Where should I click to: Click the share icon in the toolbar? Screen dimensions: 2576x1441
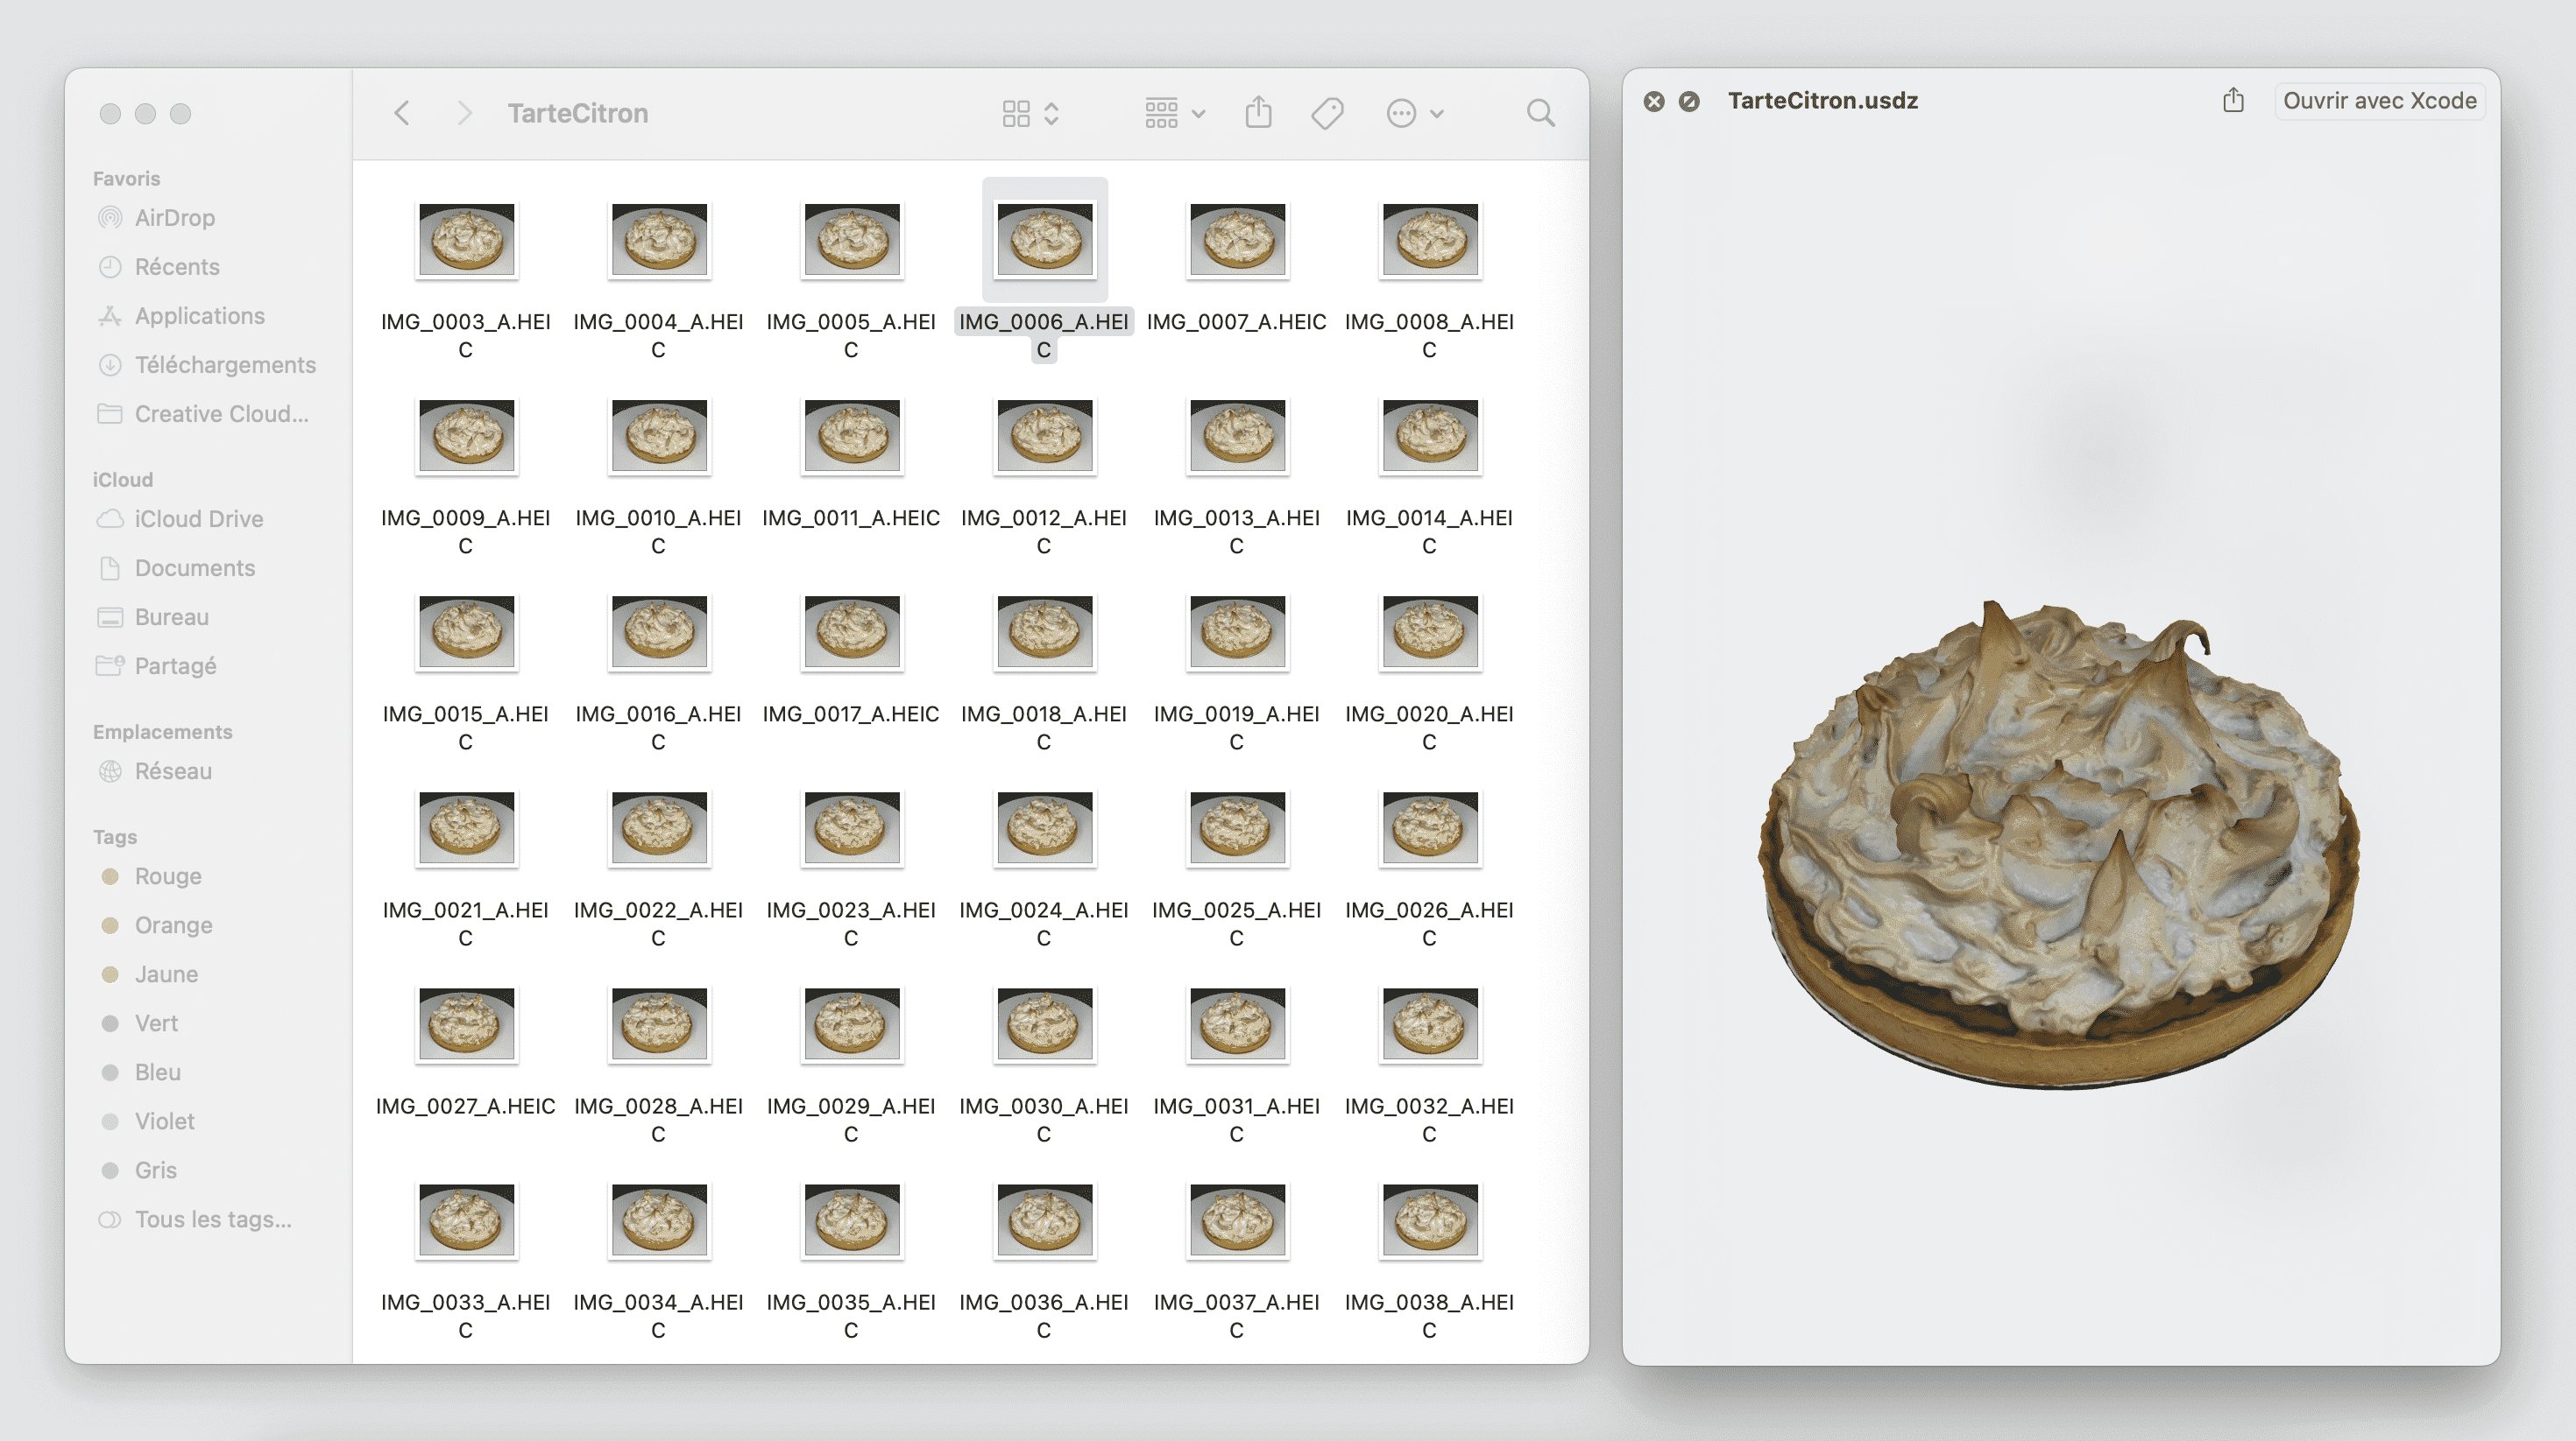coord(1258,111)
